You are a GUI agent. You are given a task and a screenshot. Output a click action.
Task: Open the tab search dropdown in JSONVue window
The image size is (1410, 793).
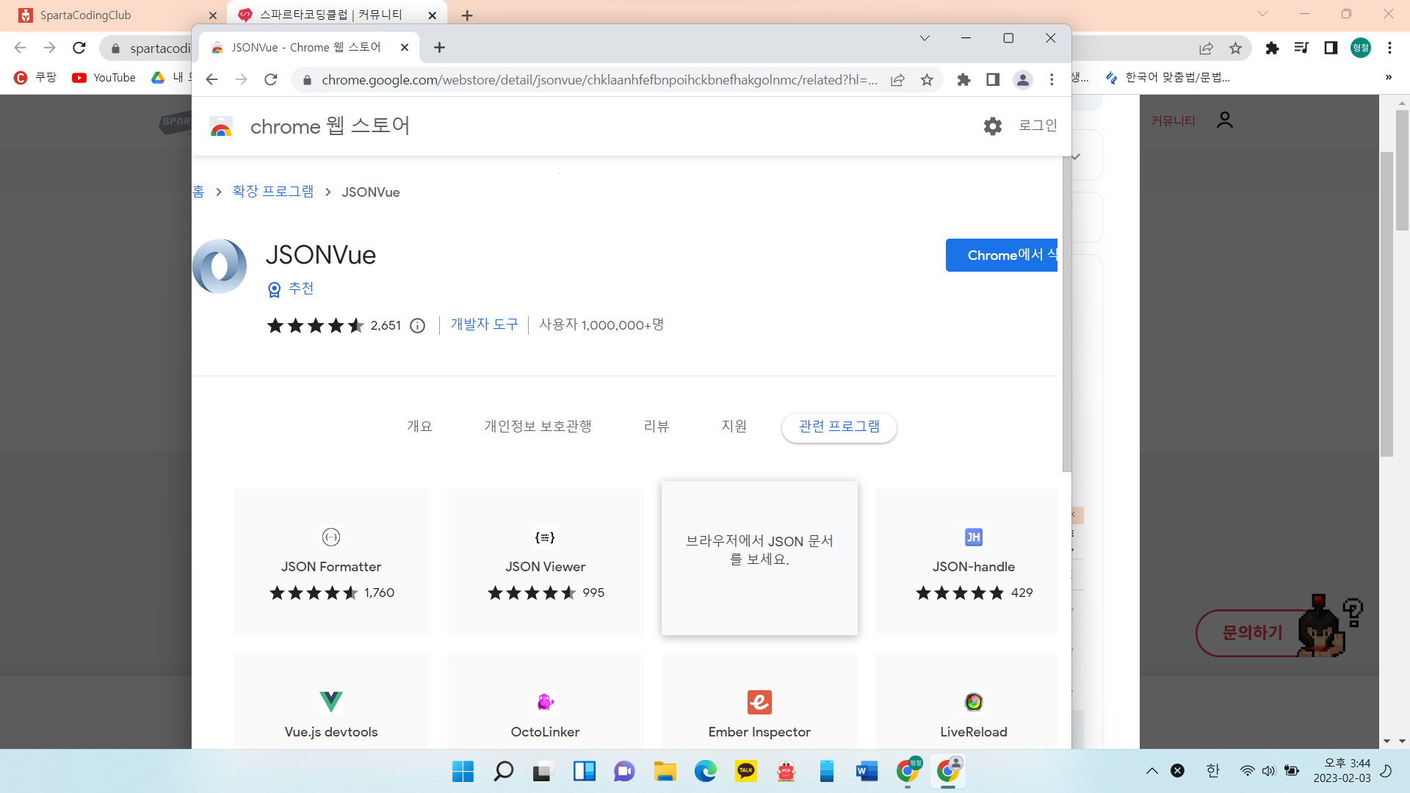coord(925,38)
